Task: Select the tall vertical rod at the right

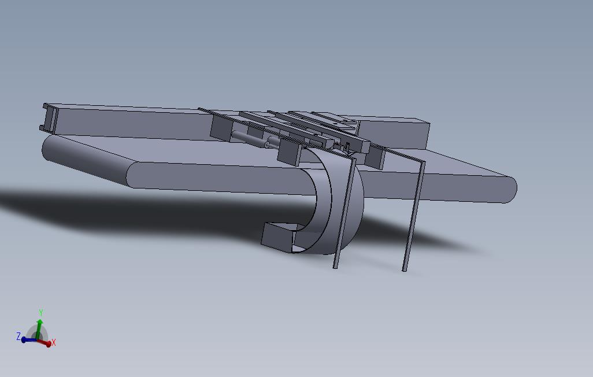Action: tap(414, 216)
